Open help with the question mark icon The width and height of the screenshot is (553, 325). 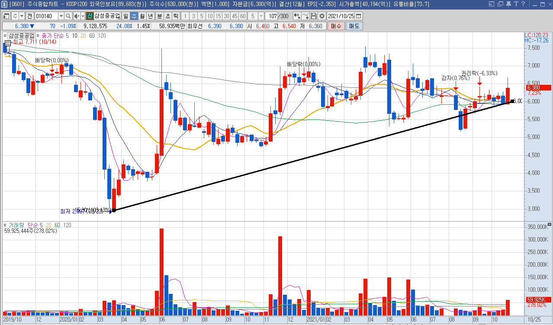523,4
